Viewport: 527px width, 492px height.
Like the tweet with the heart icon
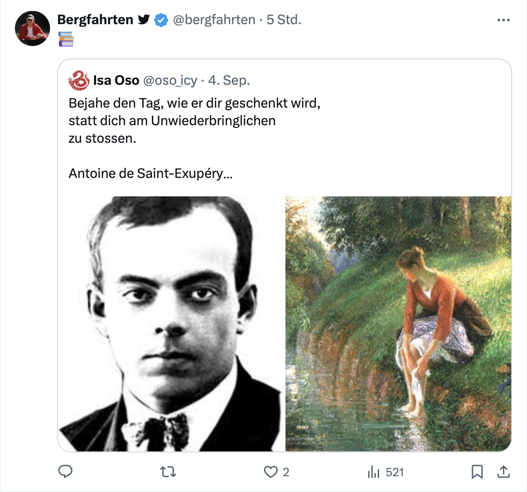(x=271, y=472)
